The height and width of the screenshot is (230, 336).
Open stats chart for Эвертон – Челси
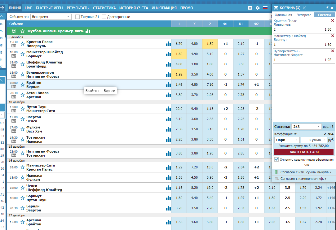[168, 119]
